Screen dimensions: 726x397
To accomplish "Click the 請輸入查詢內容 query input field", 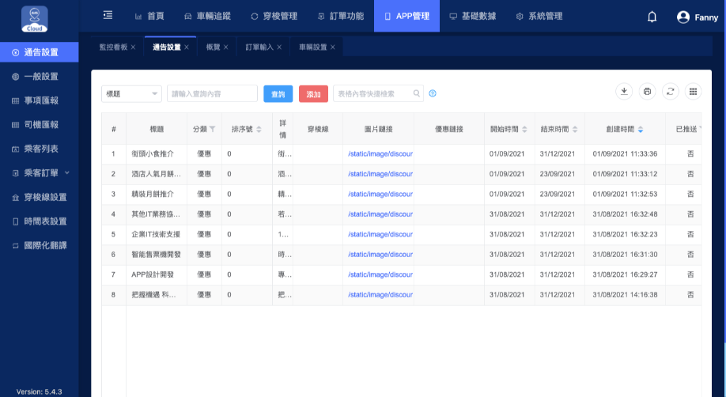I will [x=212, y=94].
